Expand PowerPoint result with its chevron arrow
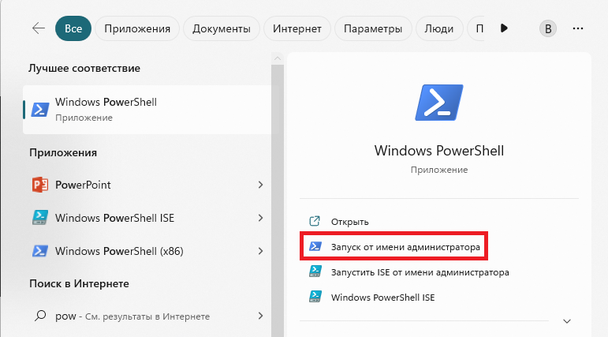This screenshot has height=337, width=608. [x=260, y=185]
